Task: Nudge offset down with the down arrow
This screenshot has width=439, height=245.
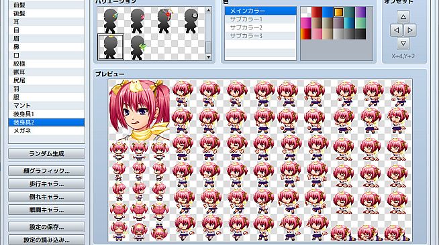Action: [x=403, y=44]
